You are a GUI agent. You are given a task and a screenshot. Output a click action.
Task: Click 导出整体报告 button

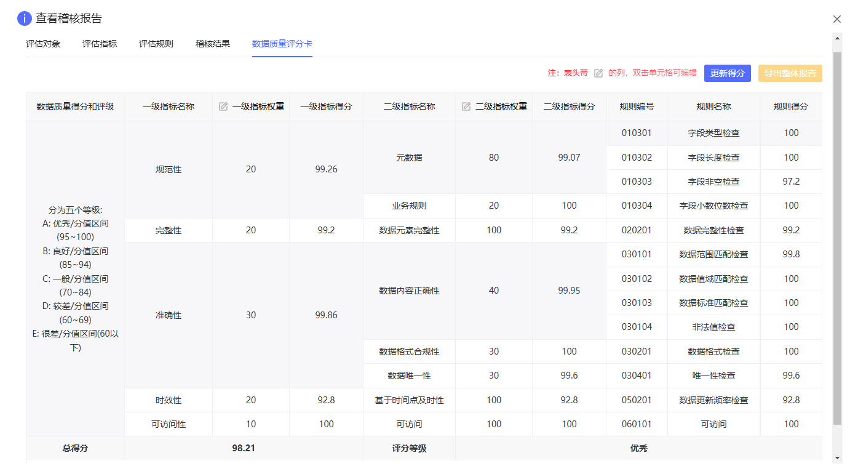(790, 73)
